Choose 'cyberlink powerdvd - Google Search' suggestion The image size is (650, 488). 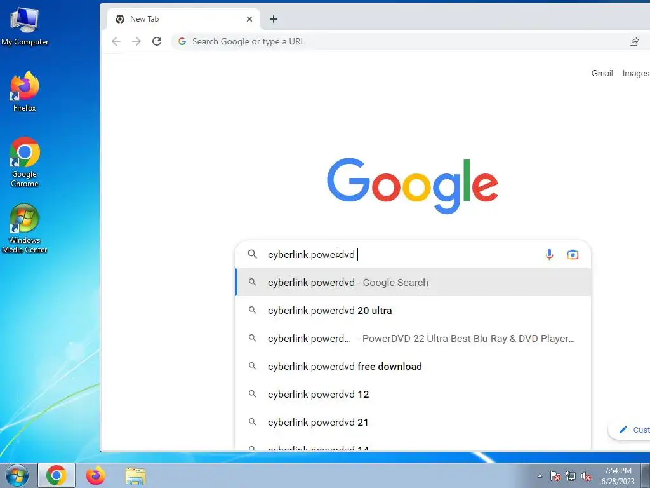(x=413, y=282)
